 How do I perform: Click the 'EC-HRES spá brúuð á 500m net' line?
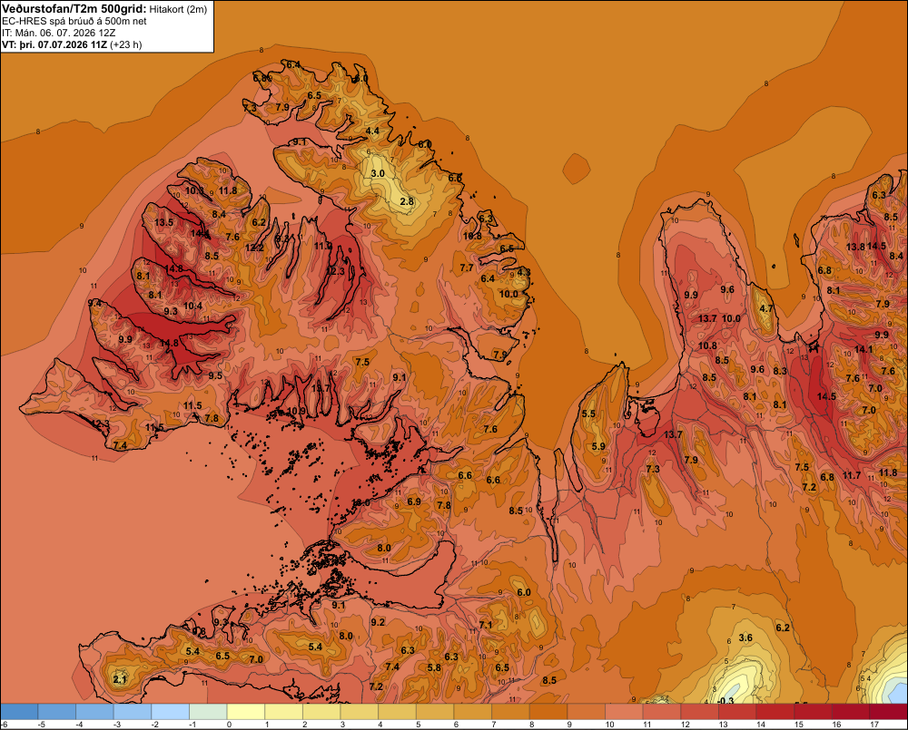click(x=74, y=21)
